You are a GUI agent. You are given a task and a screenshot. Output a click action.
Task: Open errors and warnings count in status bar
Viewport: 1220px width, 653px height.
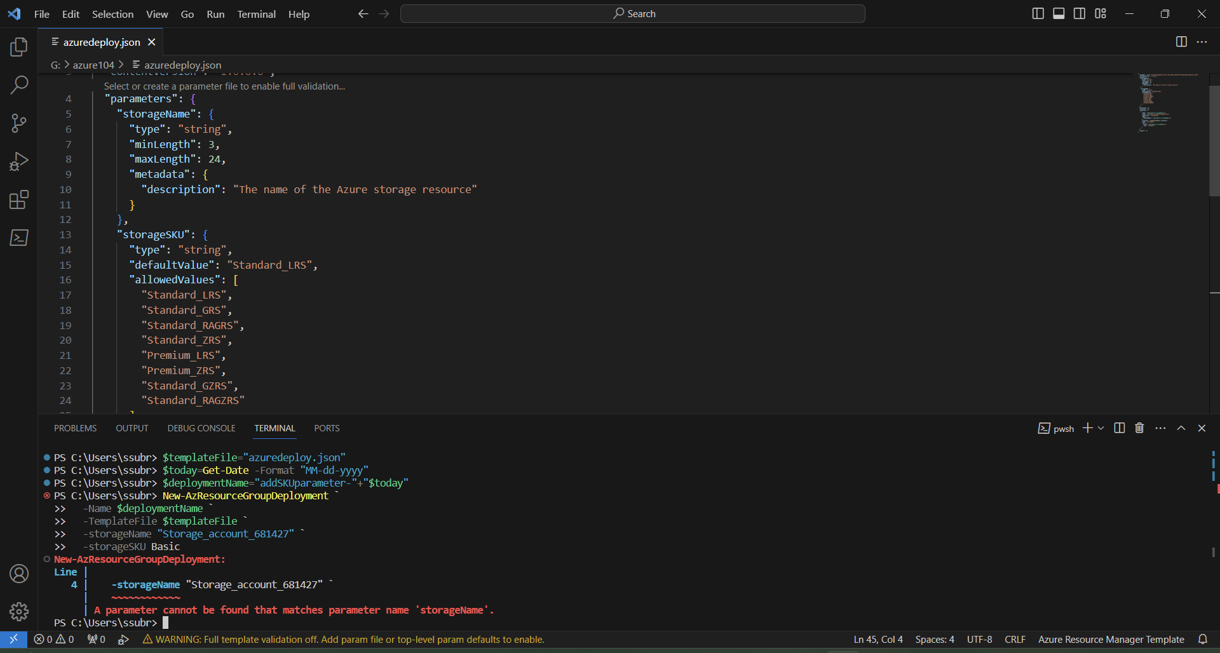(54, 639)
